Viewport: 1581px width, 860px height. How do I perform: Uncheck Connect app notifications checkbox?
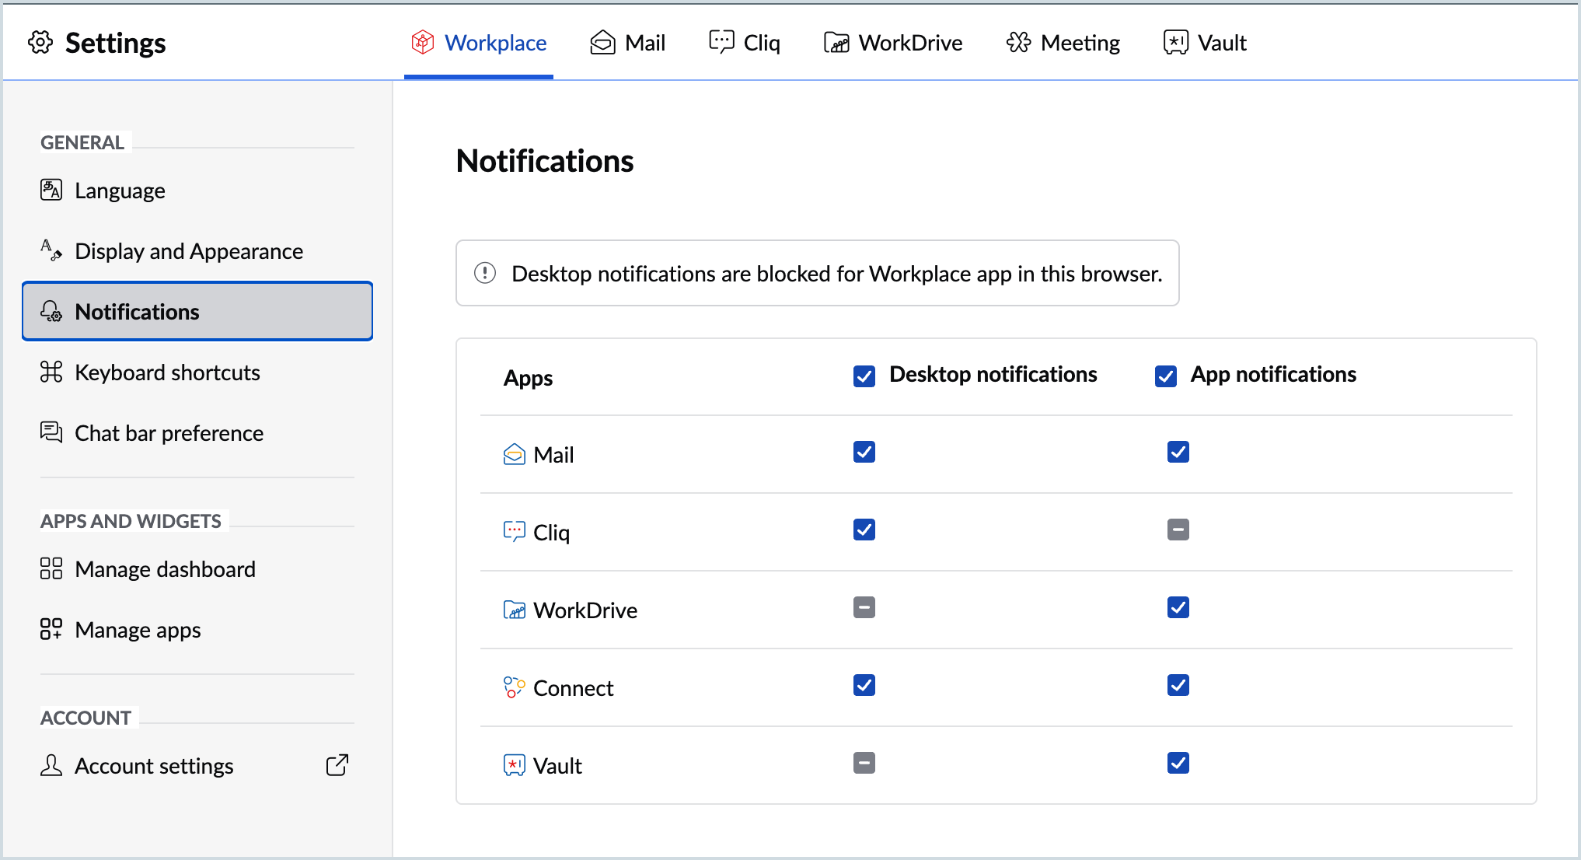tap(1178, 685)
